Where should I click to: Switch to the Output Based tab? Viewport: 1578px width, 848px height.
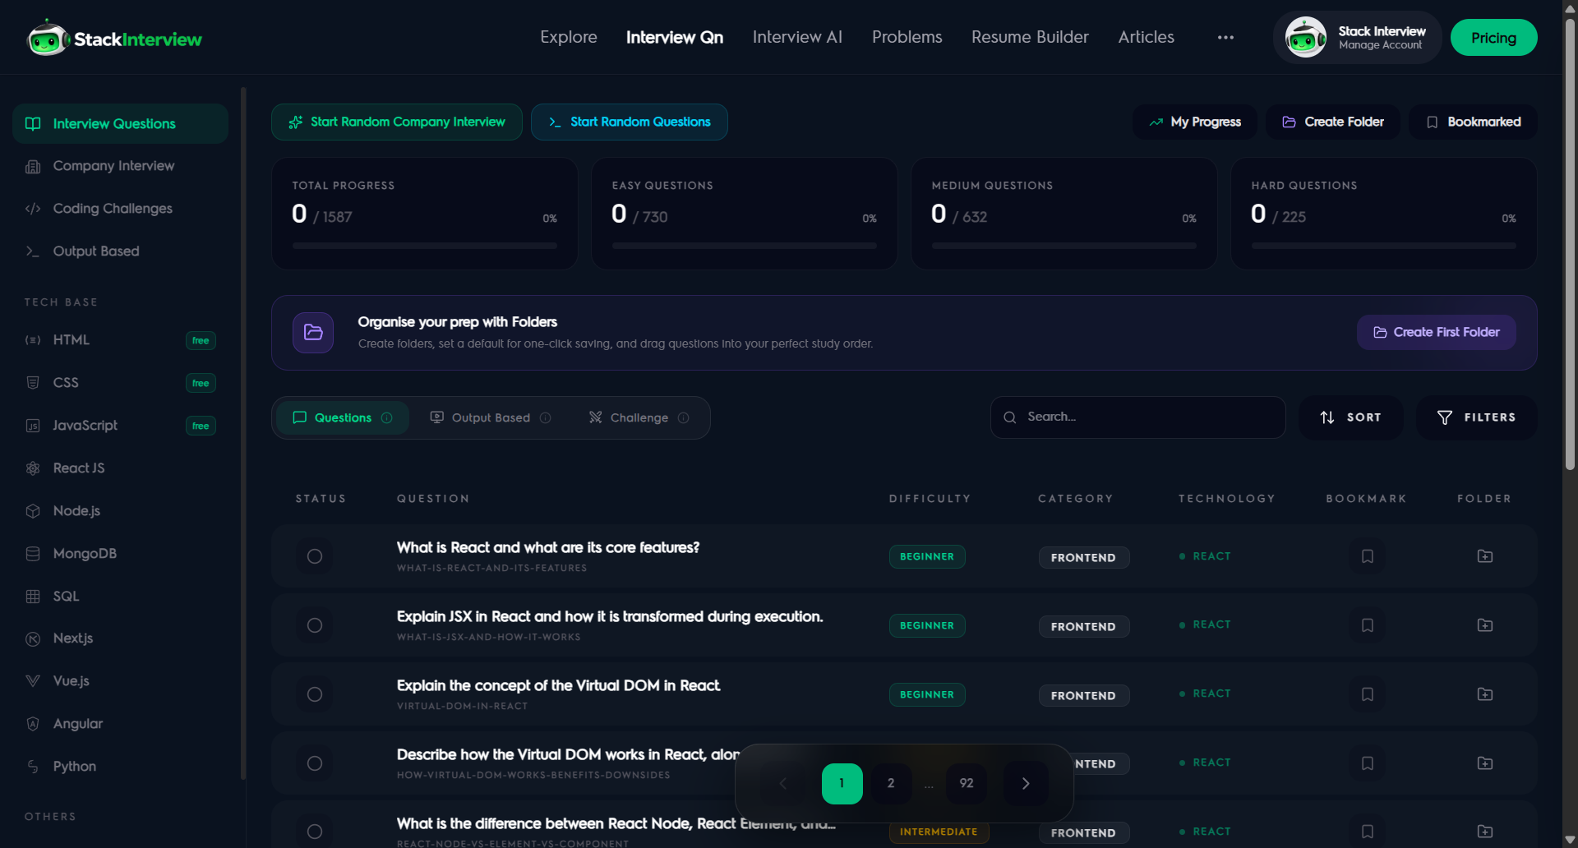(491, 417)
